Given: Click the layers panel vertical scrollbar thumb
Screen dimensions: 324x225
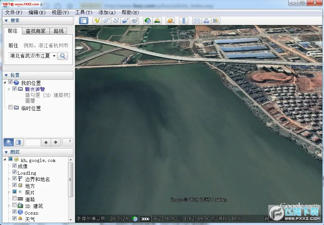Looking at the screenshot, I should coord(70,180).
